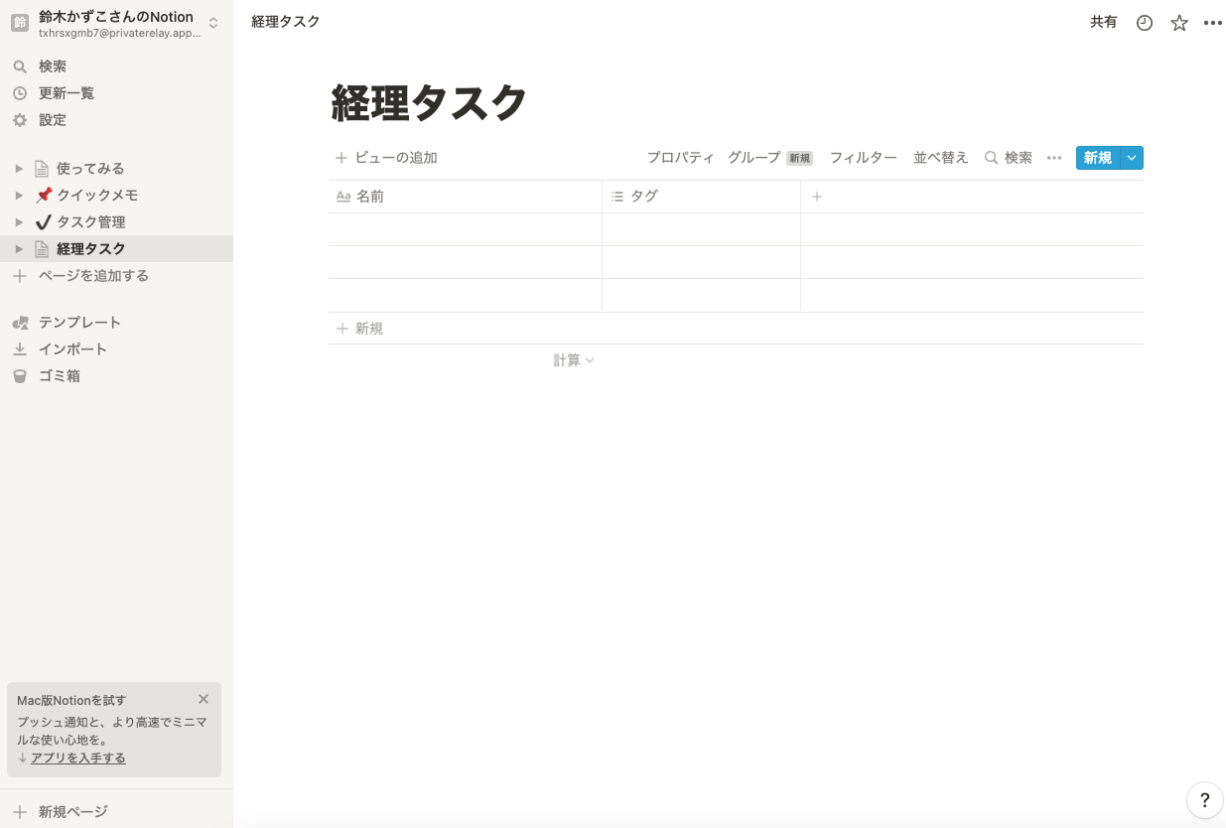Click 設定 in the sidebar
This screenshot has width=1226, height=828.
click(53, 120)
